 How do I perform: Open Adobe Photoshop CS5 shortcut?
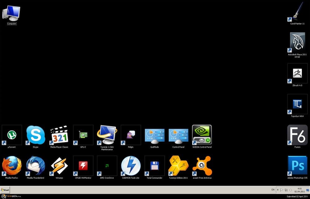(297, 166)
